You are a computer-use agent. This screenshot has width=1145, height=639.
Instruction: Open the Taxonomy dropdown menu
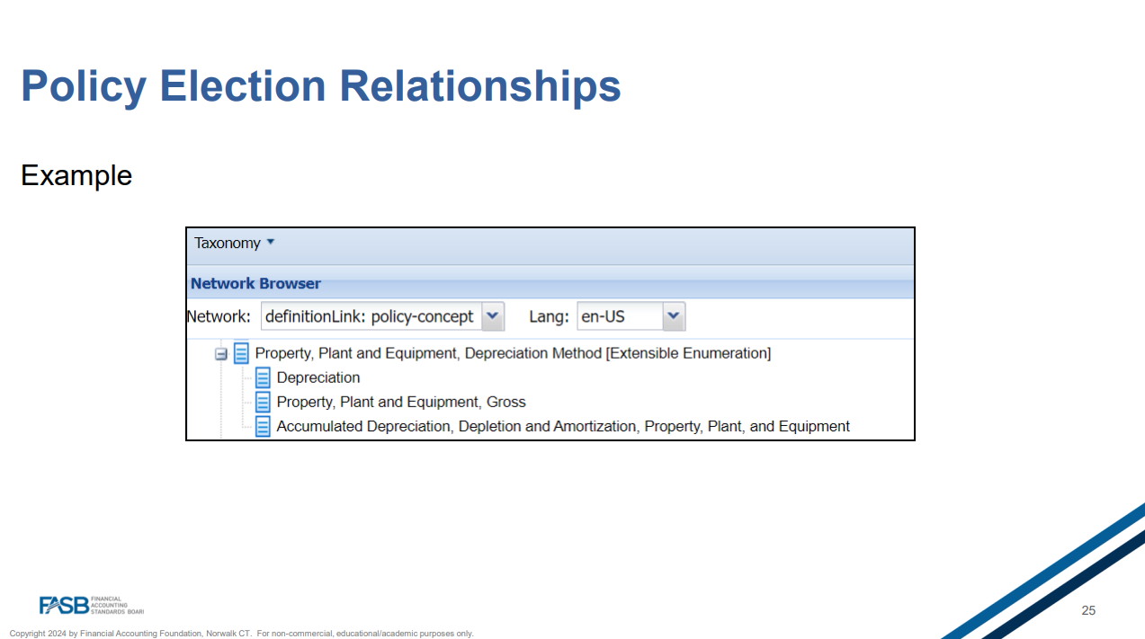(x=234, y=243)
